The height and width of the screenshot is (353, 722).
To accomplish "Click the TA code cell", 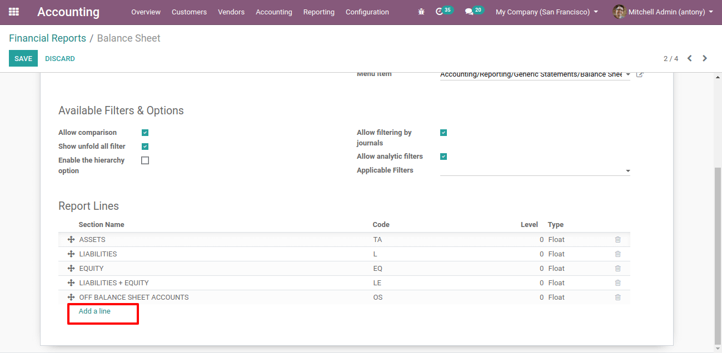I will pyautogui.click(x=378, y=240).
